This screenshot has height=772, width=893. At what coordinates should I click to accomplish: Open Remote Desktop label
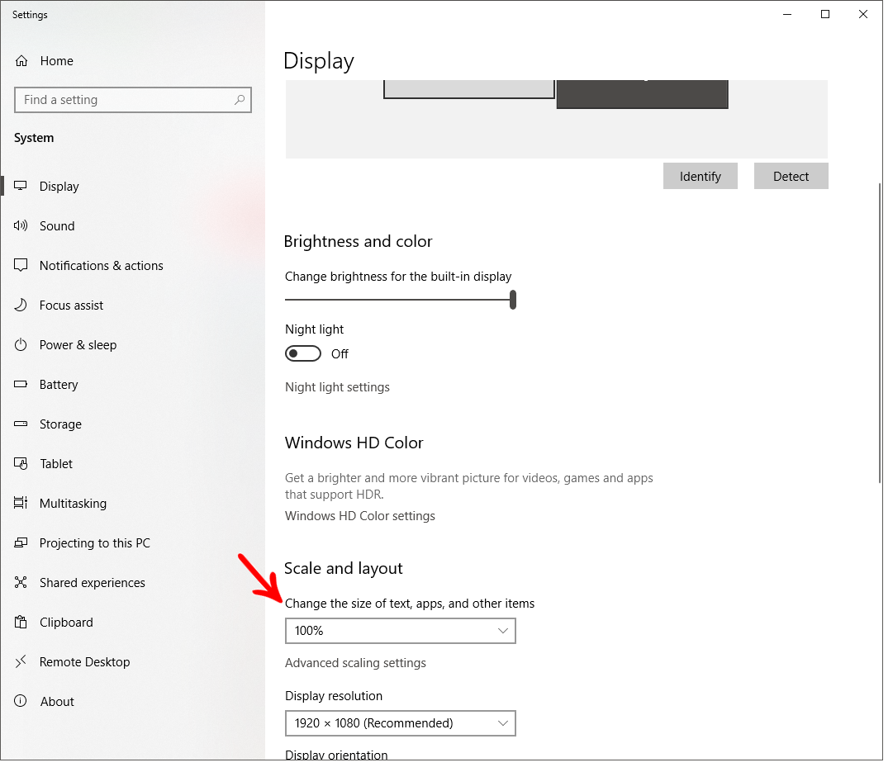85,662
